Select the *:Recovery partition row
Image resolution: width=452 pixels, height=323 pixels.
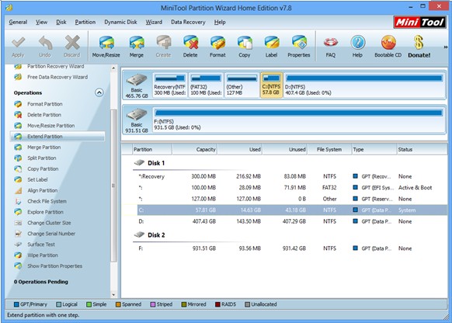point(292,176)
